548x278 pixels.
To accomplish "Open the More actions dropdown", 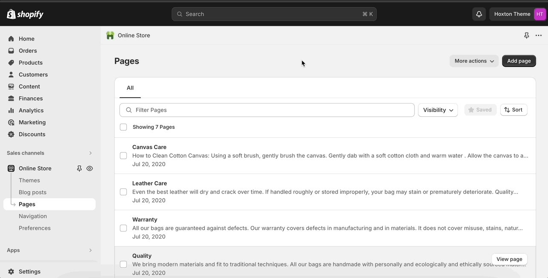I will pos(474,61).
